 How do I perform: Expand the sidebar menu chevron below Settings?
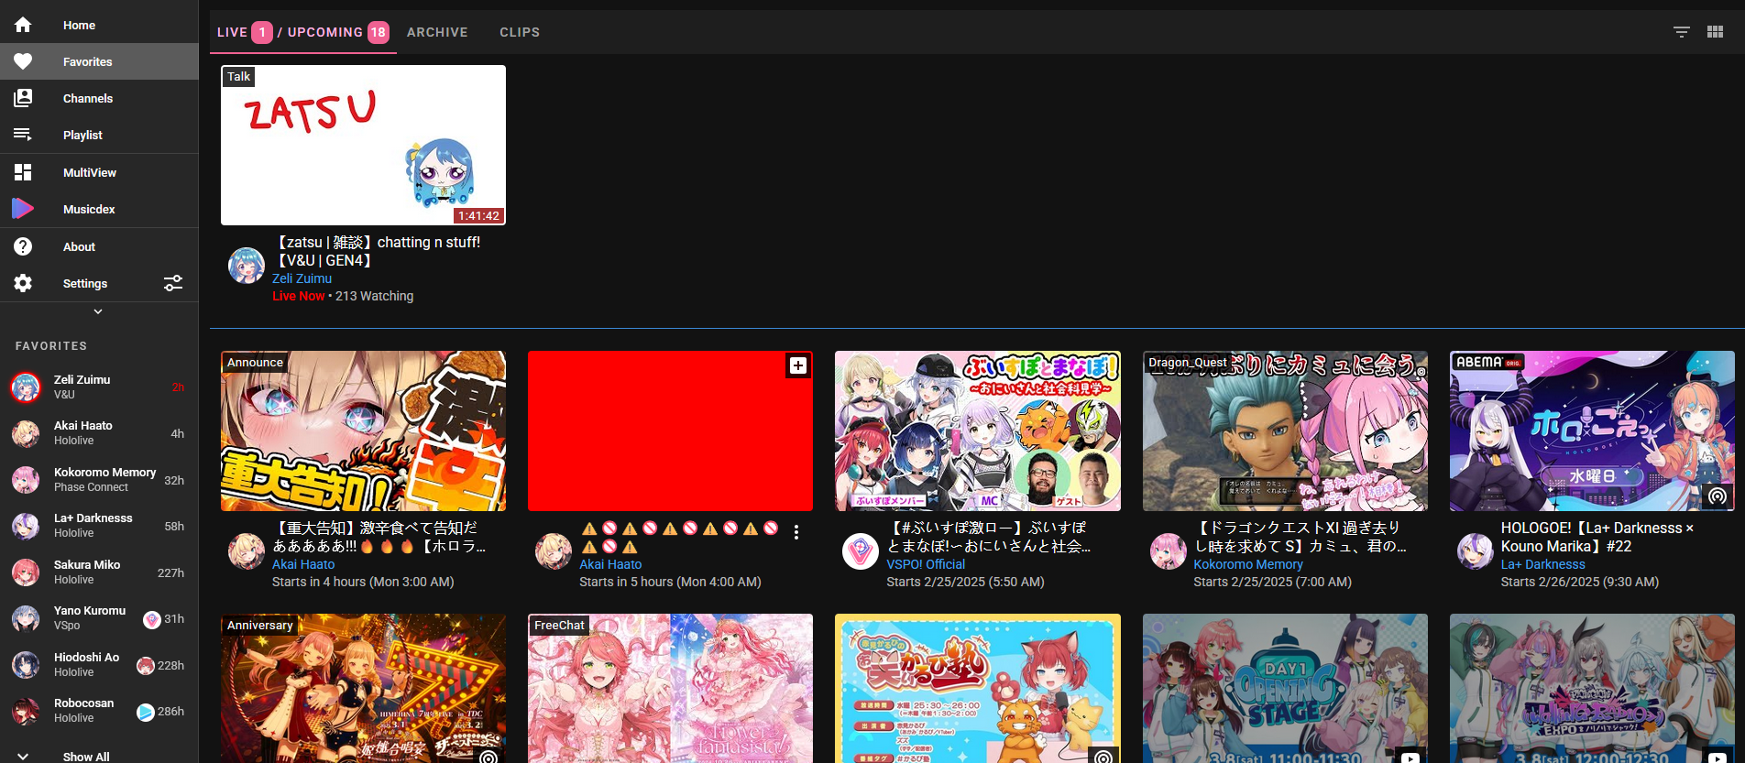click(98, 311)
